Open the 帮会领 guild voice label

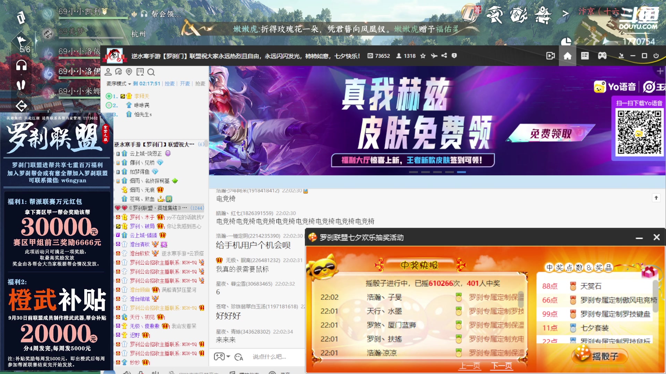166,14
